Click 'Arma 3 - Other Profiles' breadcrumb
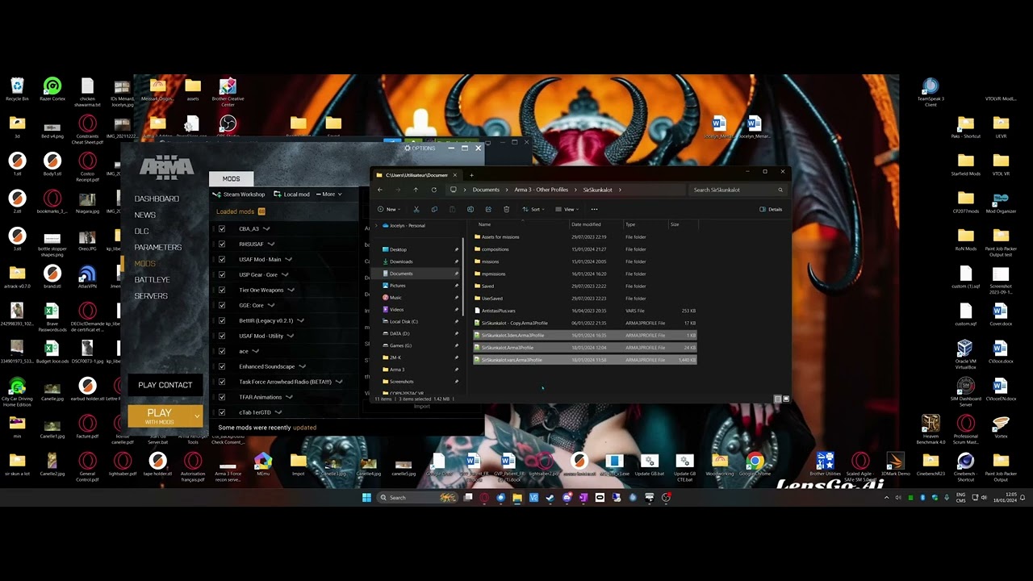The image size is (1033, 581). (x=542, y=190)
